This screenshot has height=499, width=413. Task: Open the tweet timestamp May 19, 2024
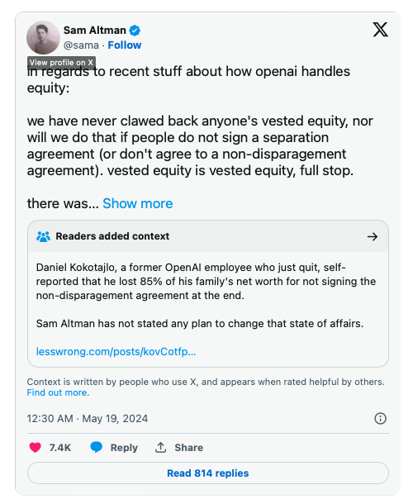[88, 419]
